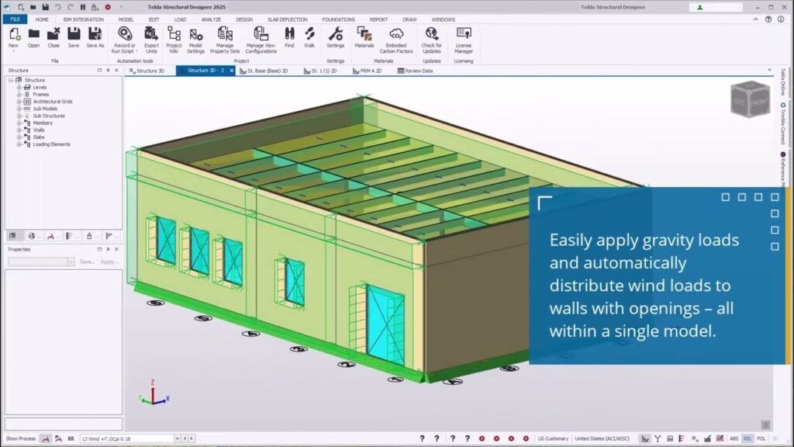Toggle the first red status indicator
This screenshot has width=794, height=447.
(482, 438)
